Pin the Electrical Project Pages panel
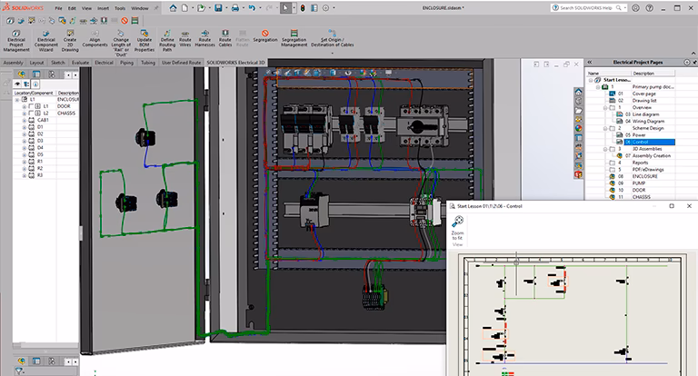This screenshot has width=698, height=376. (x=695, y=63)
